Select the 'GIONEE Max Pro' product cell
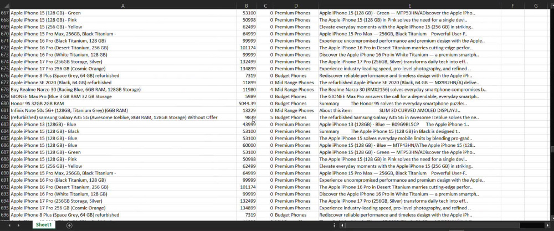This screenshot has height=231, width=554. pos(122,96)
